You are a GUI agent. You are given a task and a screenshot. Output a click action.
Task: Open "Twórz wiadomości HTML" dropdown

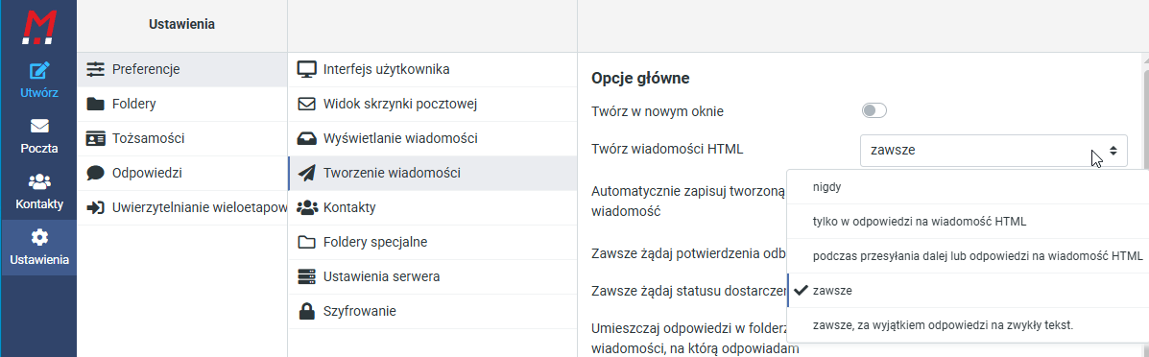coord(993,151)
